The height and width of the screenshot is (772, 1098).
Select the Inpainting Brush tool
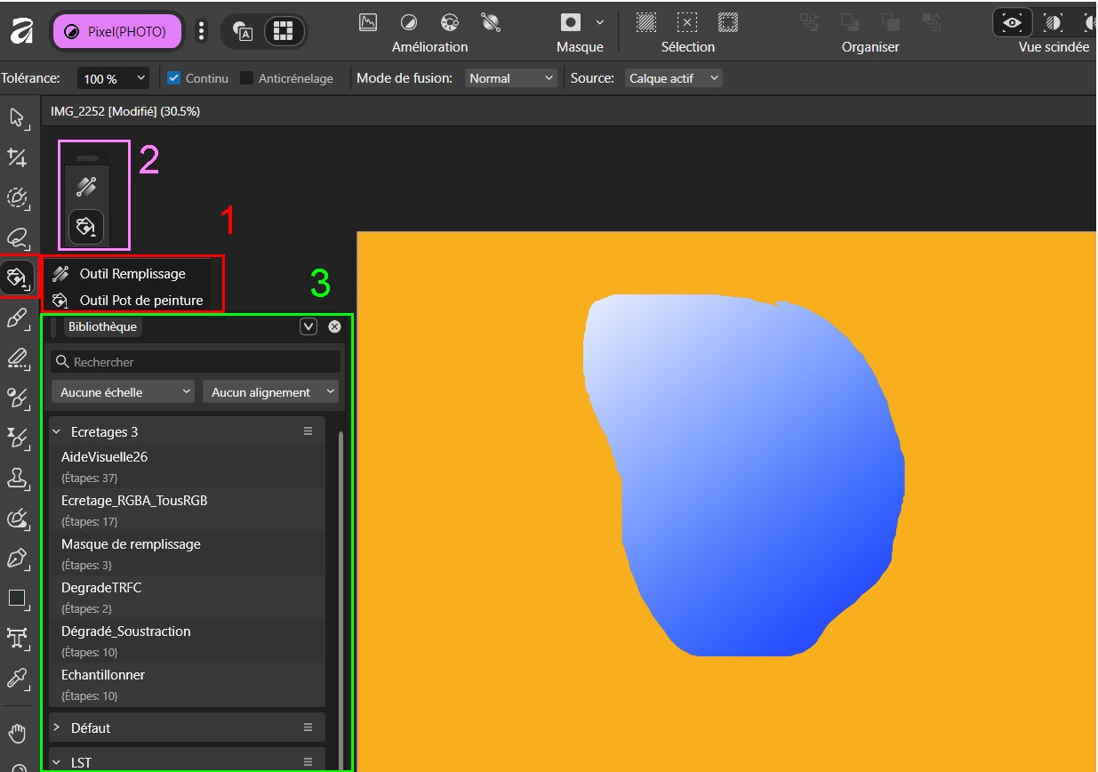pyautogui.click(x=18, y=519)
